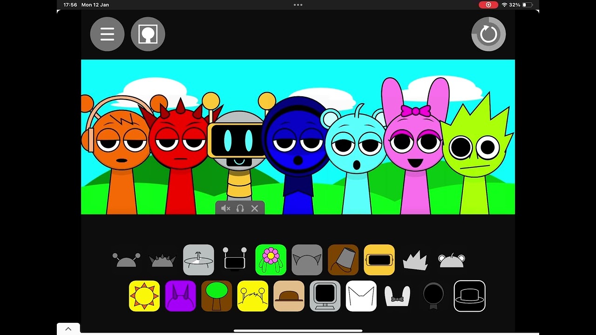This screenshot has height=335, width=596.
Task: Tap the circular reset arrow button
Action: (x=488, y=34)
